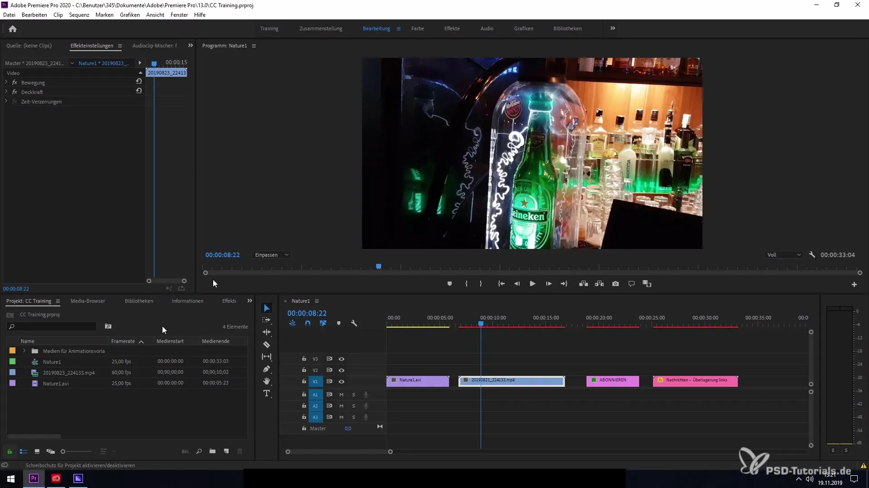Reset Bewegung effect parameters
The height and width of the screenshot is (488, 869).
tap(139, 81)
